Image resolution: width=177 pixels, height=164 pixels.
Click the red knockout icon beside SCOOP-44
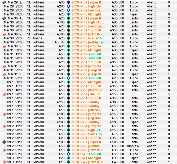(4, 34)
